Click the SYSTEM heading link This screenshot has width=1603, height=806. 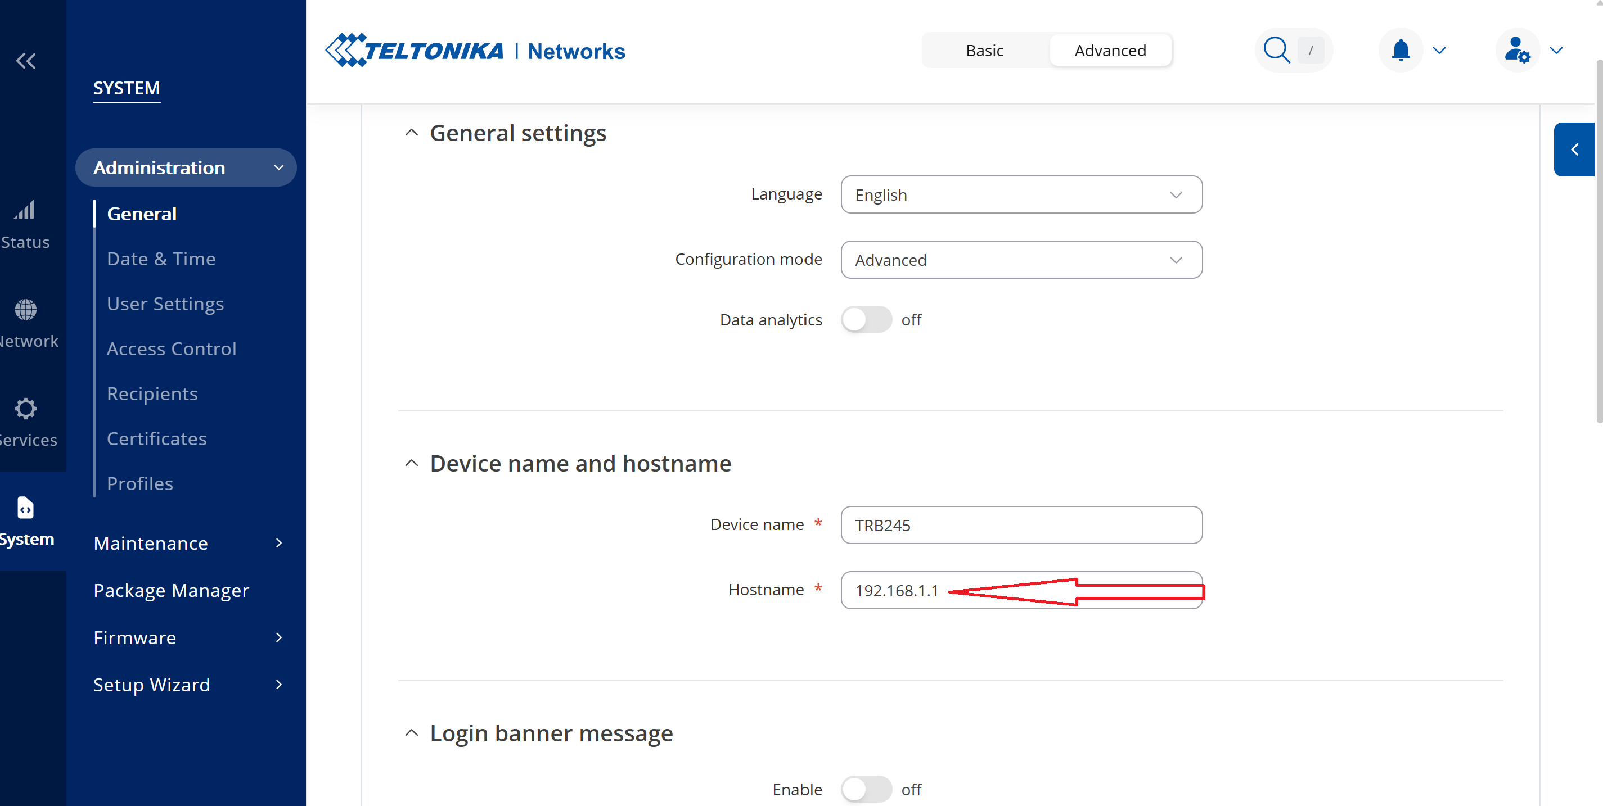(127, 88)
